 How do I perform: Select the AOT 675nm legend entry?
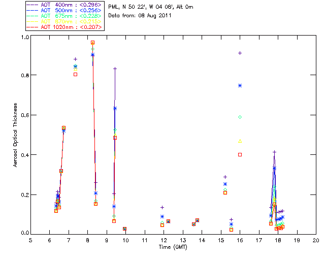(x=64, y=16)
